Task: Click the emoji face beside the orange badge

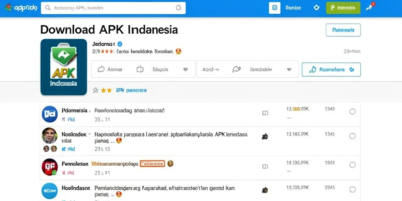Action: (170, 164)
